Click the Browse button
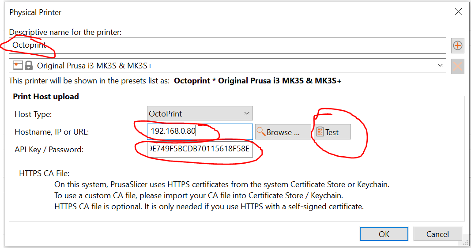471x248 pixels. click(x=283, y=132)
